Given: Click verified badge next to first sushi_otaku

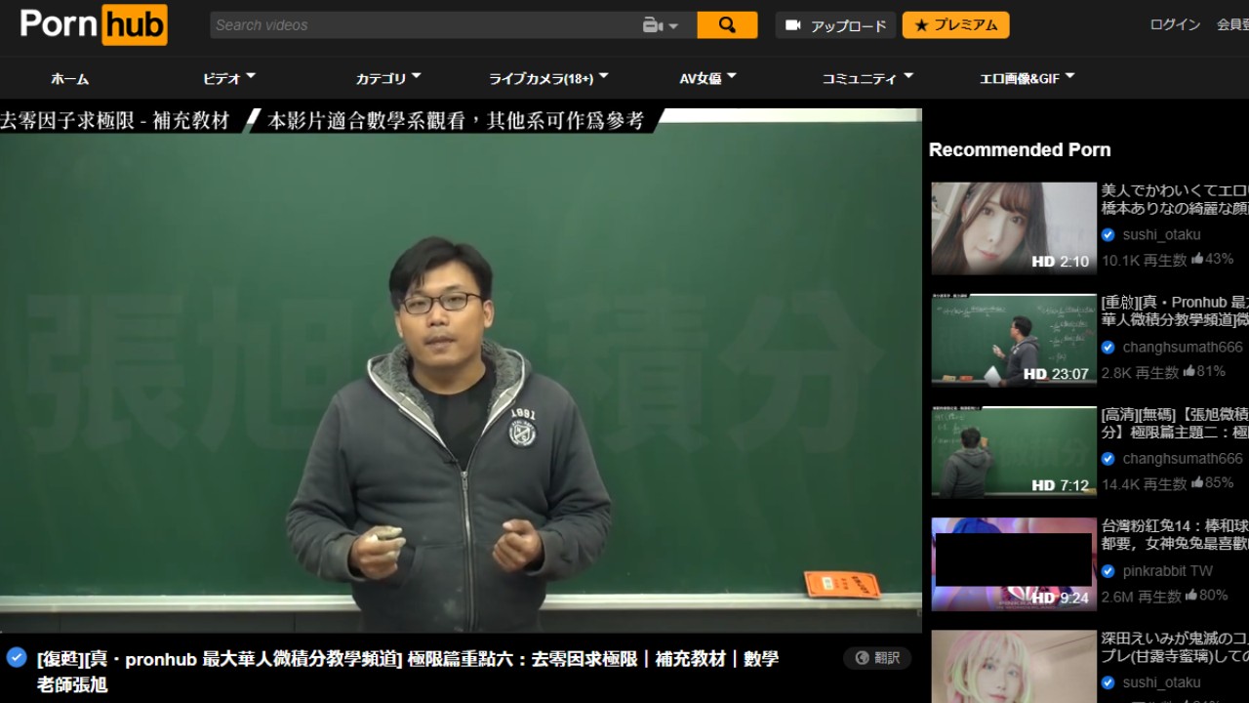Looking at the screenshot, I should coord(1108,234).
